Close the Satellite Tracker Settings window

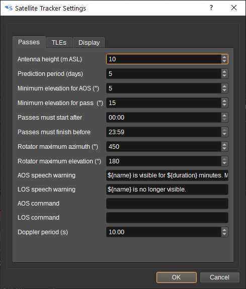click(x=234, y=8)
